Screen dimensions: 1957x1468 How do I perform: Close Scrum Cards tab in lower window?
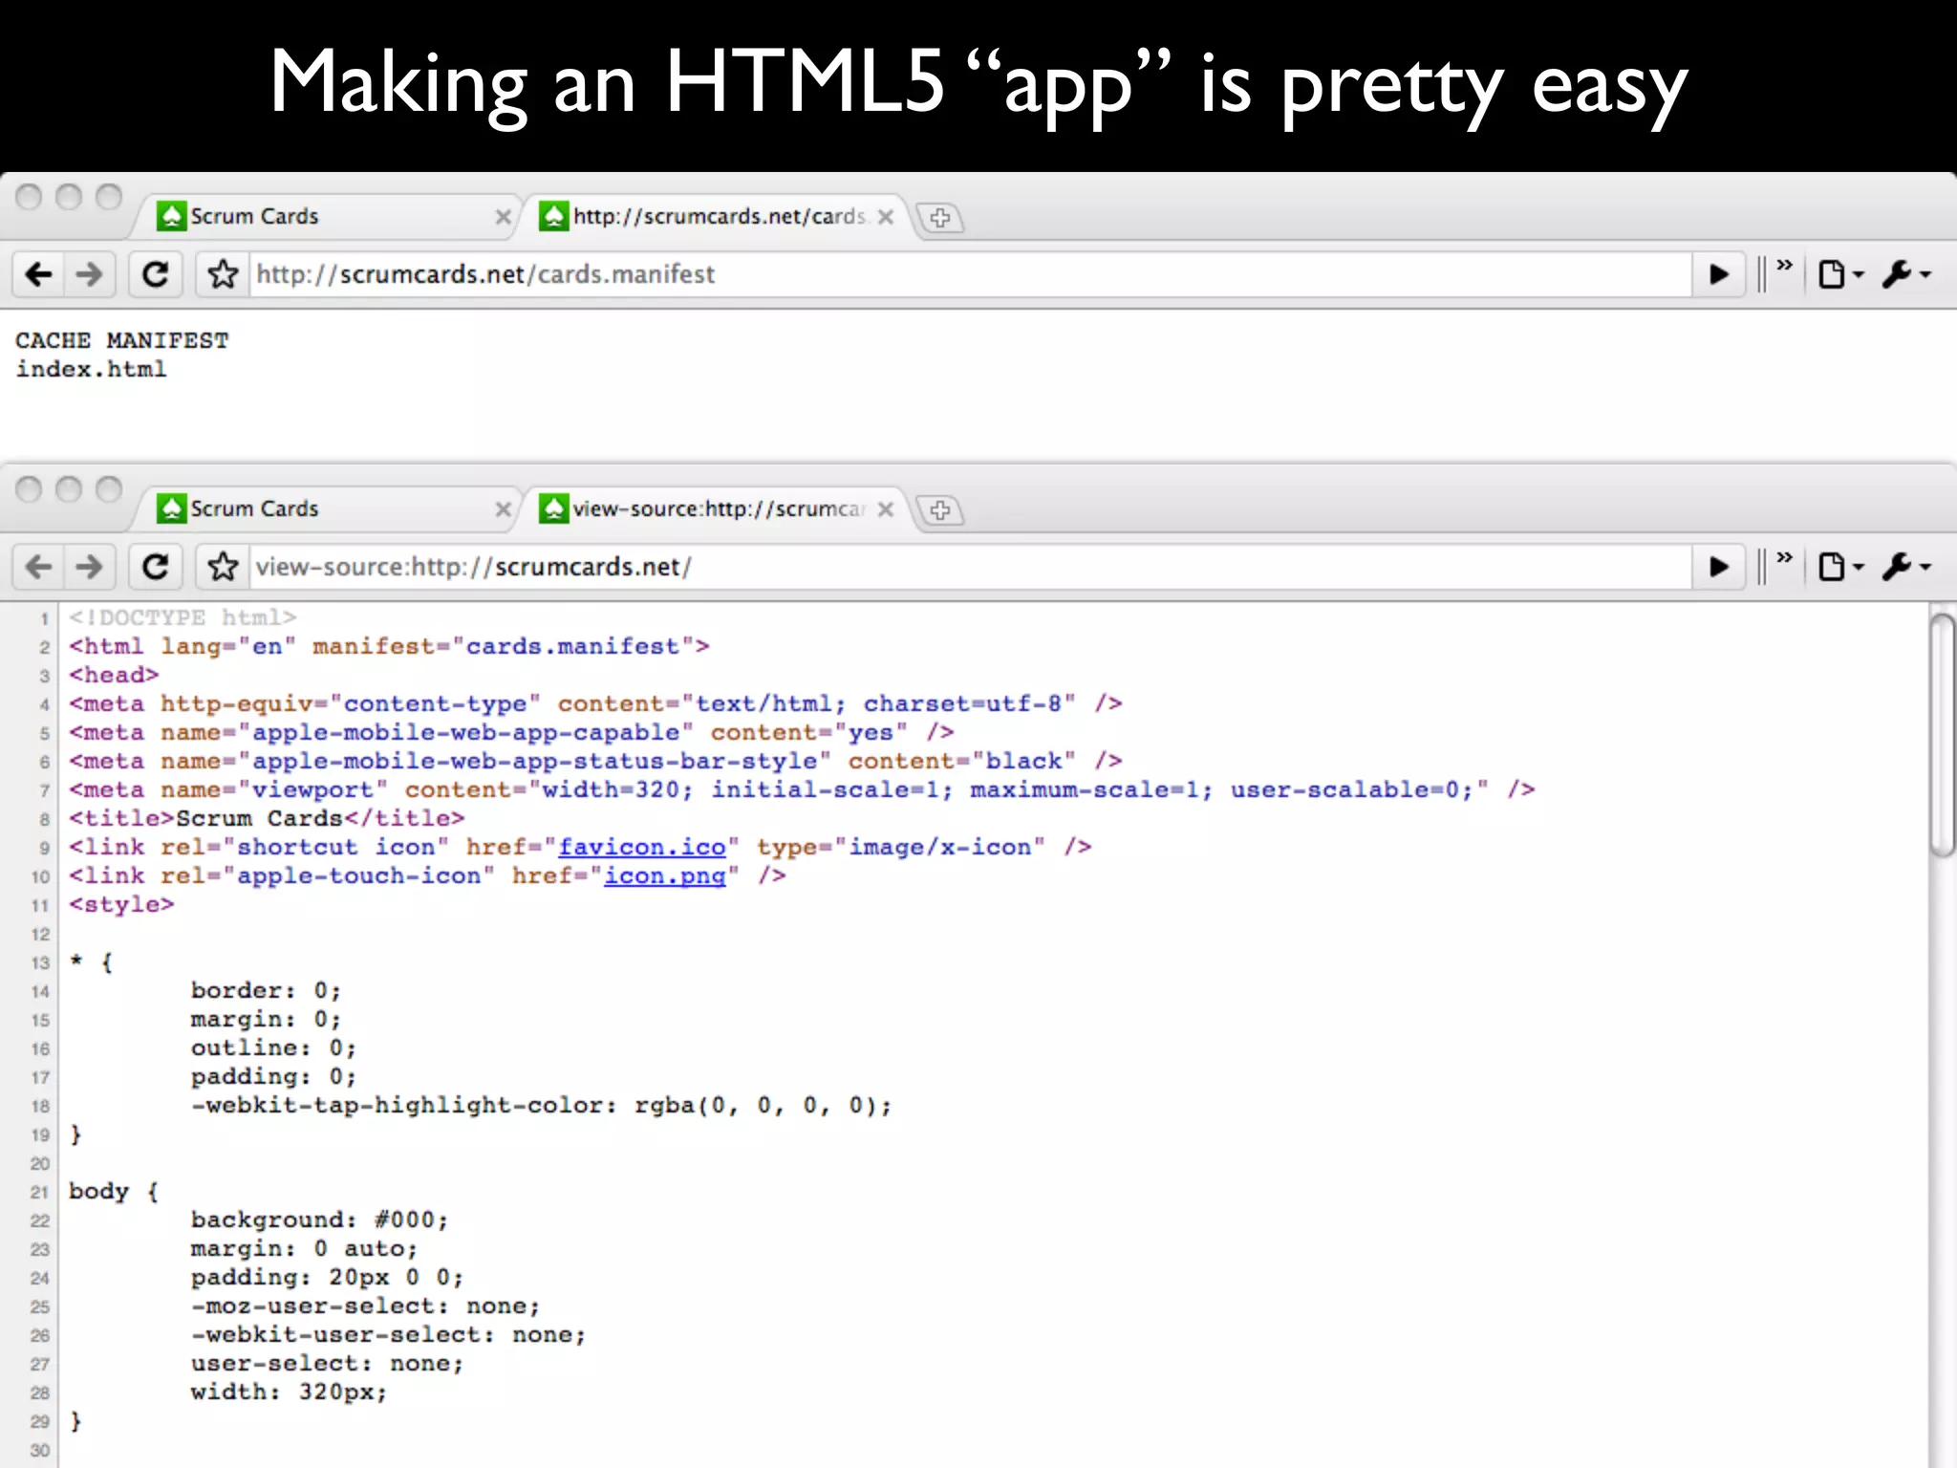click(x=504, y=509)
